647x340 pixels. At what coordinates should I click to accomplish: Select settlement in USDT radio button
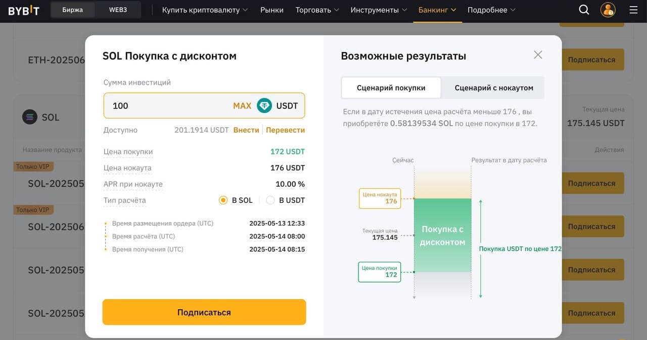[270, 200]
